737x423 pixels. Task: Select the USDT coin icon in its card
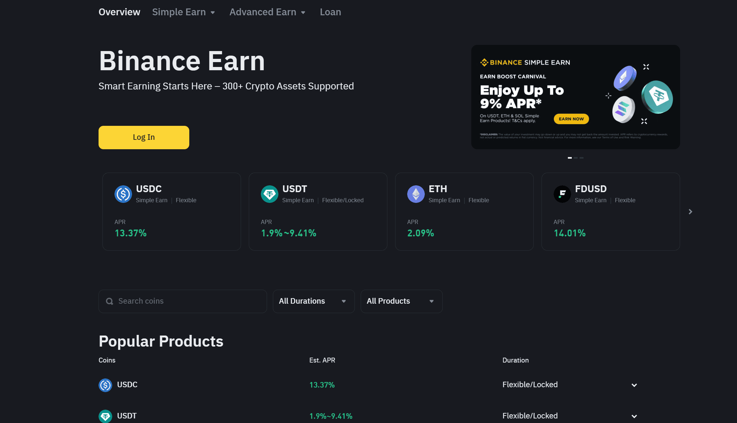pos(269,194)
